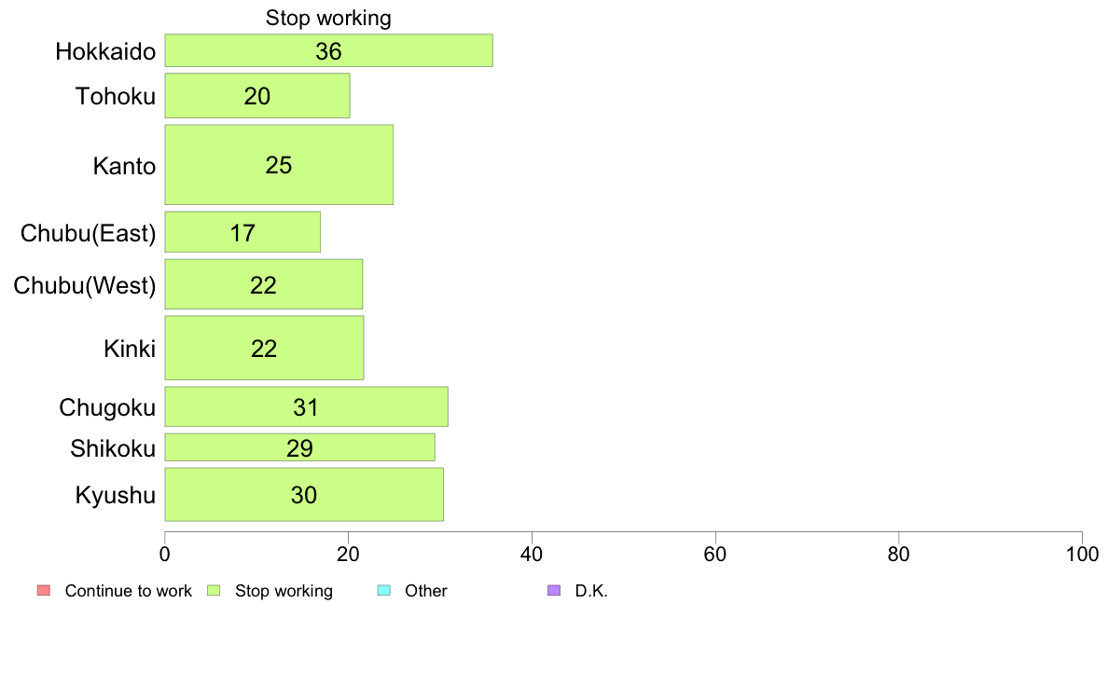Click the D.K. legend label
Image resolution: width=1108 pixels, height=686 pixels.
(x=591, y=591)
